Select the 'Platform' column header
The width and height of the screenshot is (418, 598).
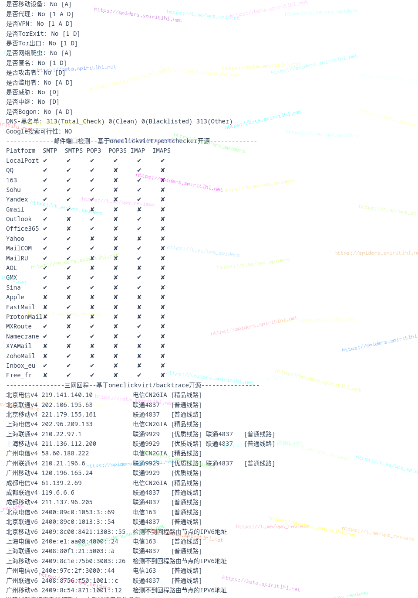pos(21,151)
